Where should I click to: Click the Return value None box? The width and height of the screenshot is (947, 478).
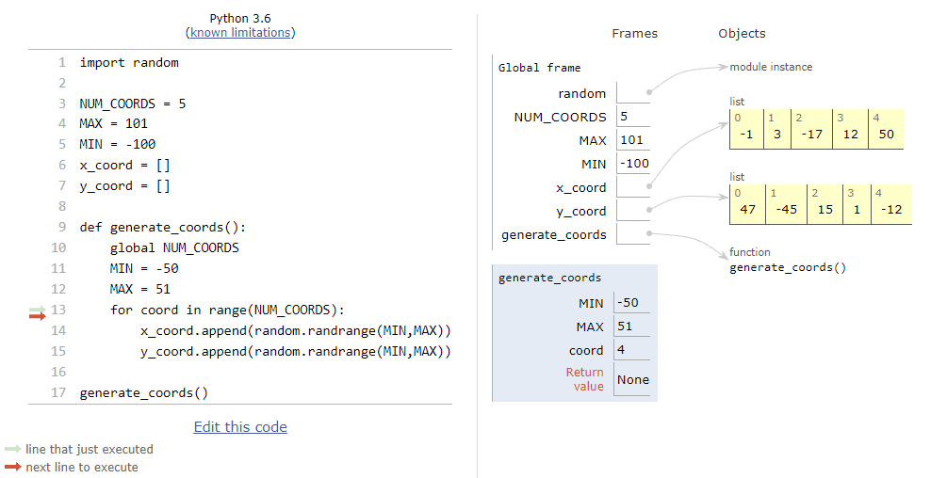click(631, 379)
